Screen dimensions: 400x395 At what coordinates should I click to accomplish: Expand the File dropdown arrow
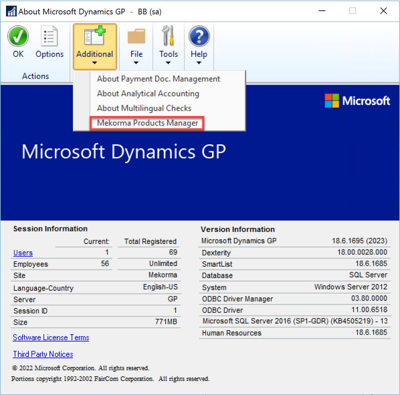point(136,63)
